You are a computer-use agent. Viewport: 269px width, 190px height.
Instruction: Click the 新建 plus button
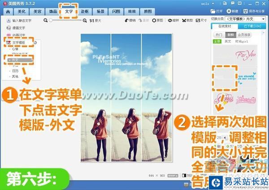click(232, 11)
